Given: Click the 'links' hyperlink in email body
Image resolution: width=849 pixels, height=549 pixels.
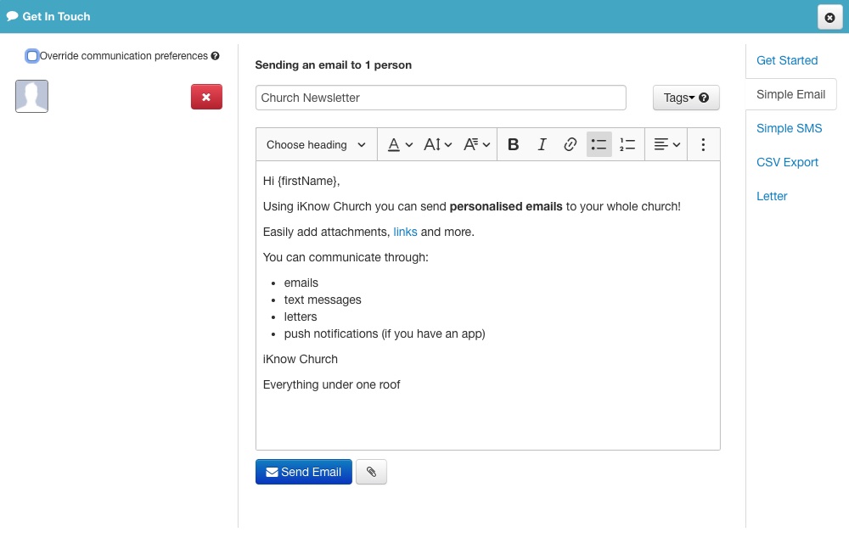Looking at the screenshot, I should coord(405,232).
